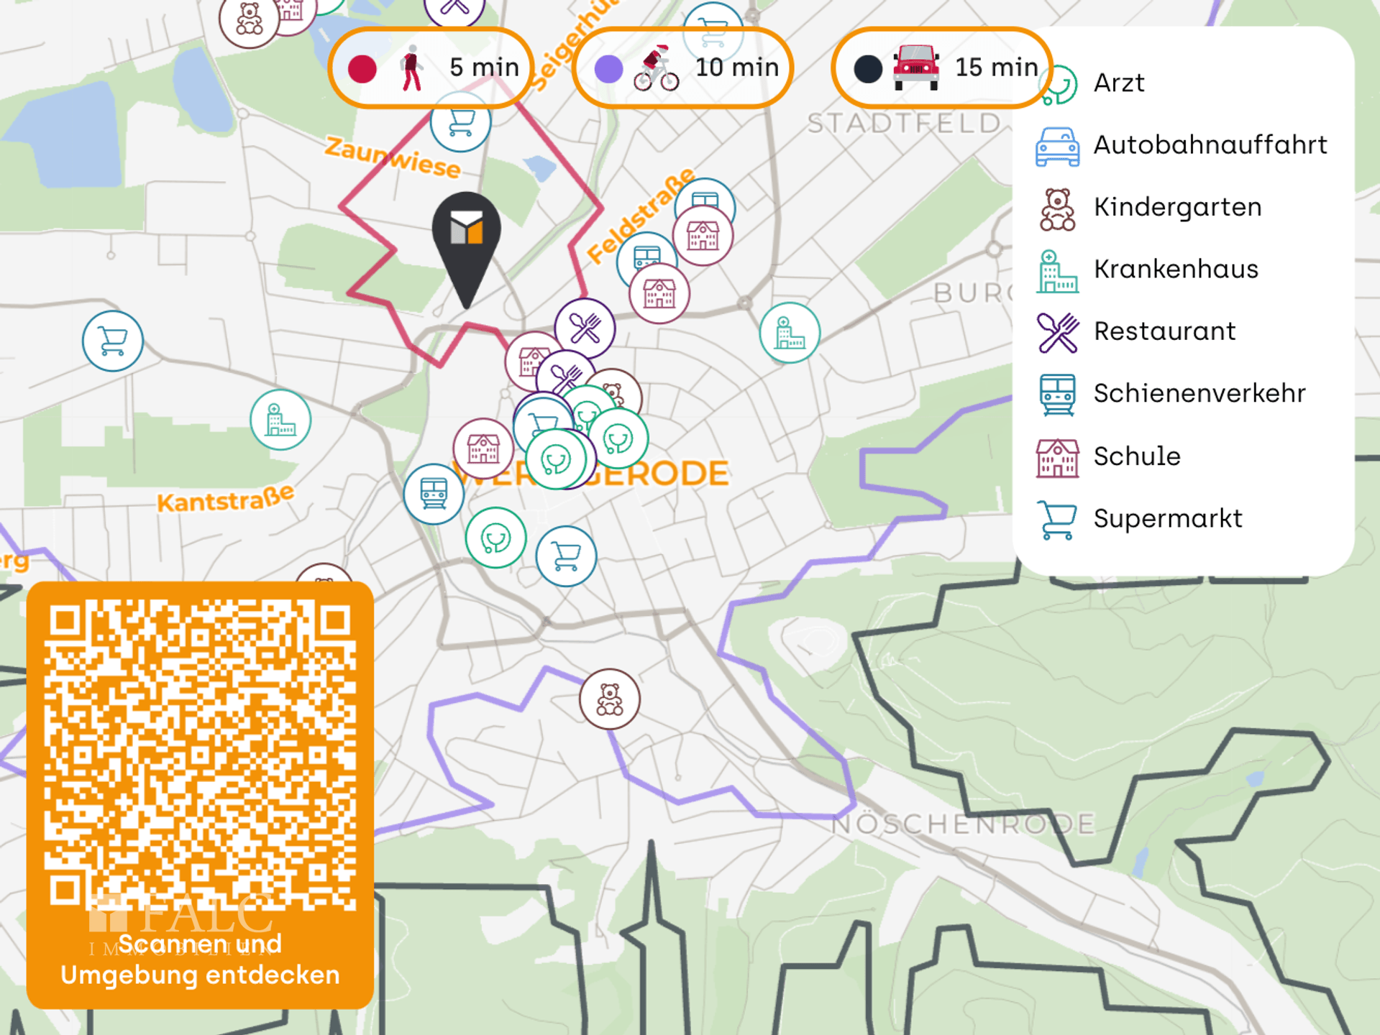This screenshot has height=1035, width=1380.
Task: Select Arzt in the legend
Action: pos(1118,83)
